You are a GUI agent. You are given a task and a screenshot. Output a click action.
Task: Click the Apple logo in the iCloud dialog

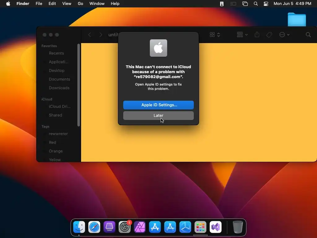158,48
